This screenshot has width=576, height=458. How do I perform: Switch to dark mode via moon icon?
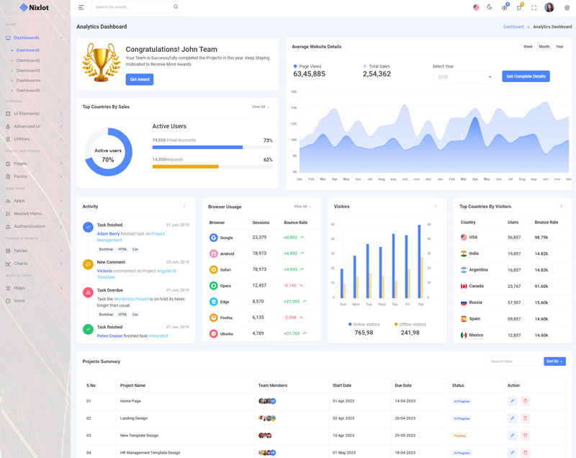tap(490, 7)
